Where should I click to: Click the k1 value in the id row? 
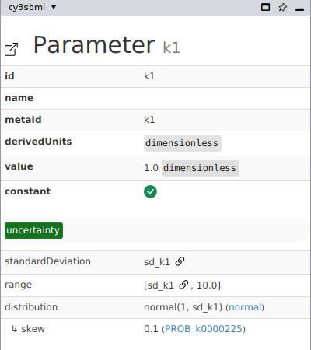tap(149, 76)
